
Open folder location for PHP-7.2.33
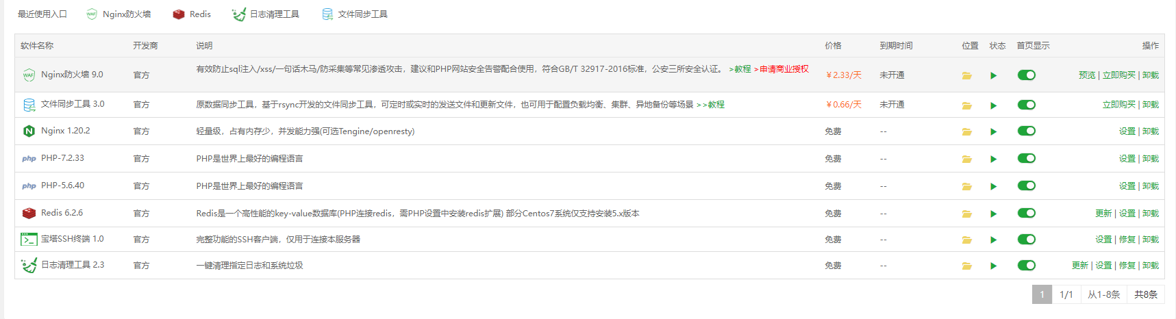966,159
